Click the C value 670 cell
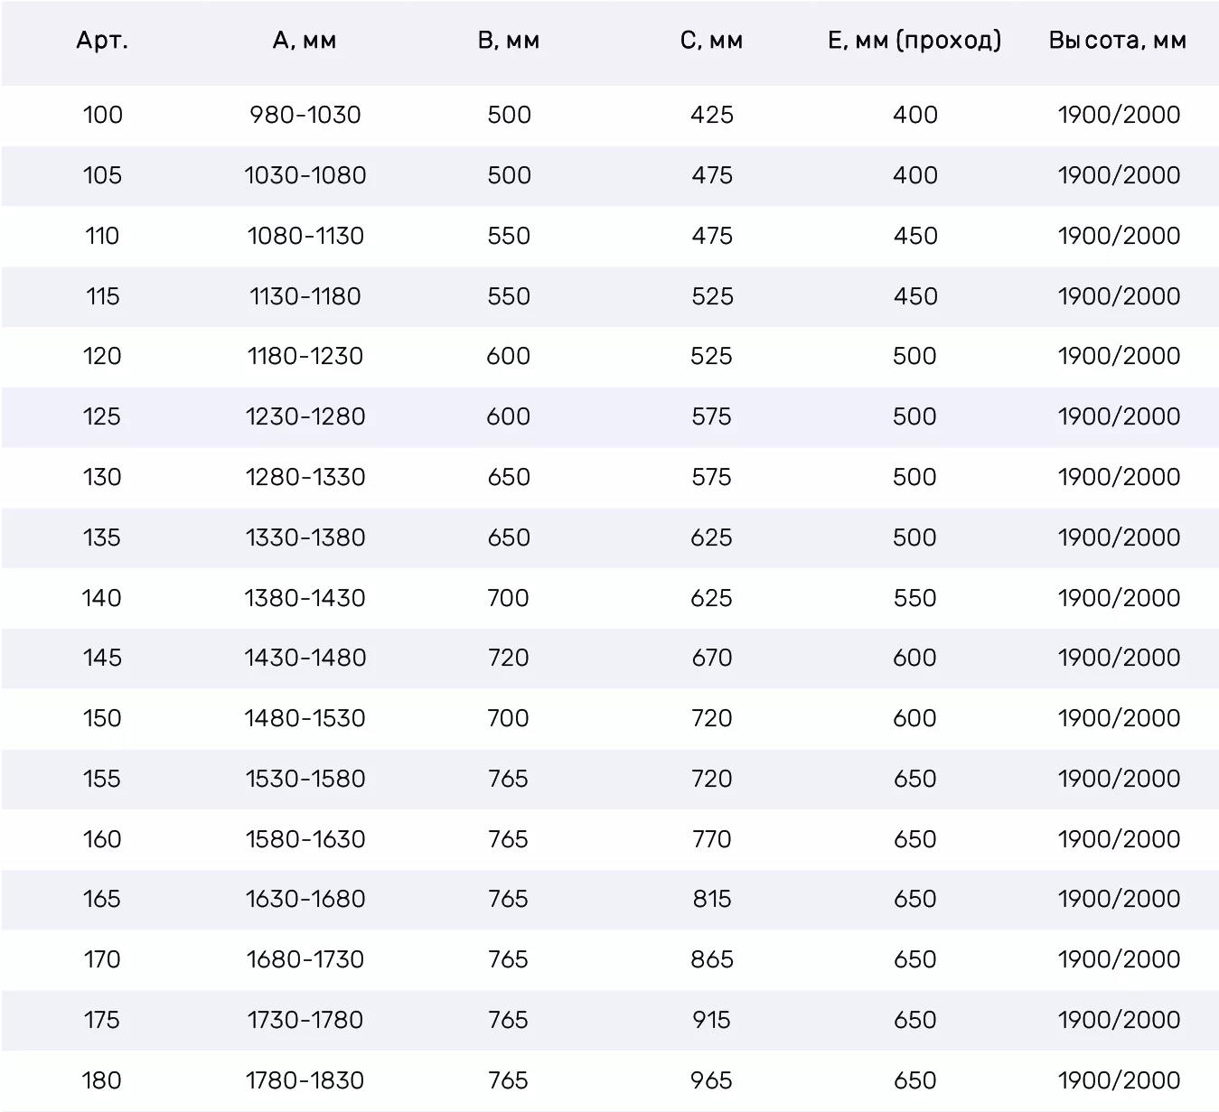The image size is (1219, 1112). (x=712, y=658)
